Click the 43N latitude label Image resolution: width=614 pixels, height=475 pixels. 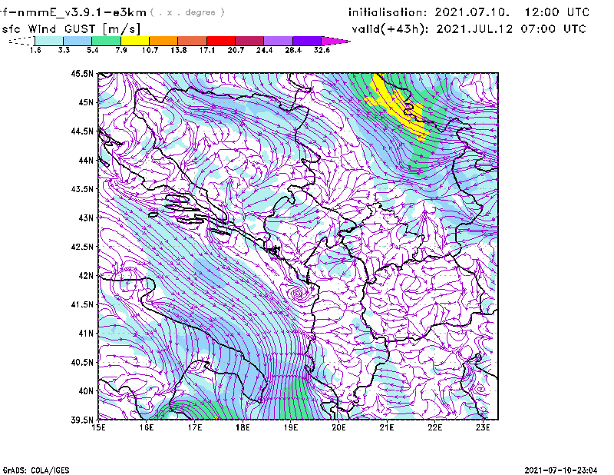click(x=86, y=218)
